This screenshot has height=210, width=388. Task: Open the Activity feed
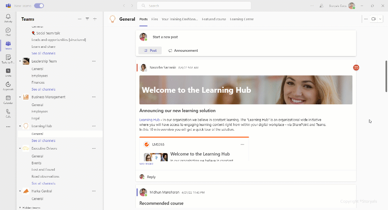point(8,18)
